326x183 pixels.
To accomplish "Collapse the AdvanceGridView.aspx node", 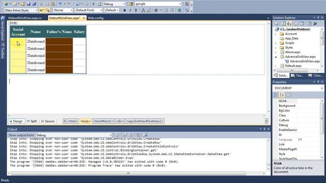I will click(276, 57).
